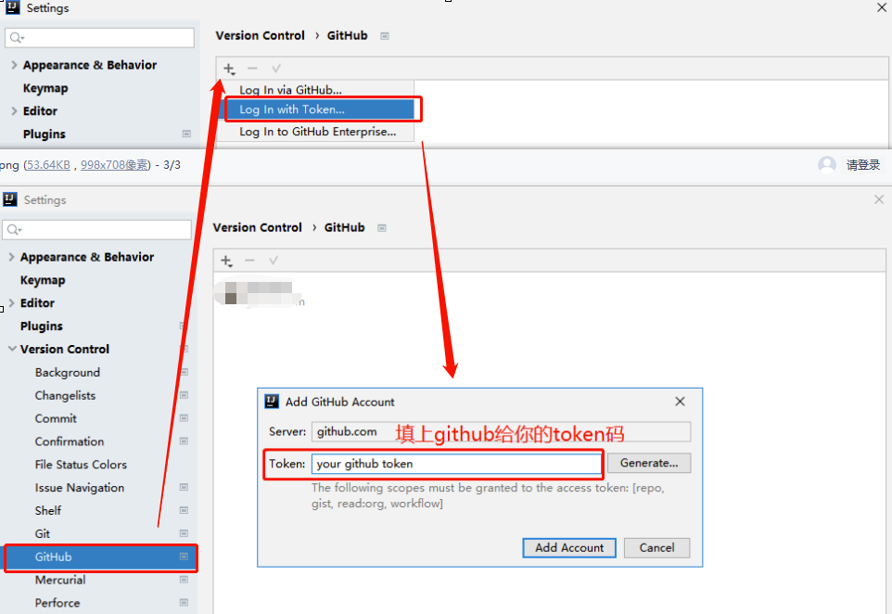Close the Add GitHub Account dialog
892x614 pixels.
tap(680, 402)
